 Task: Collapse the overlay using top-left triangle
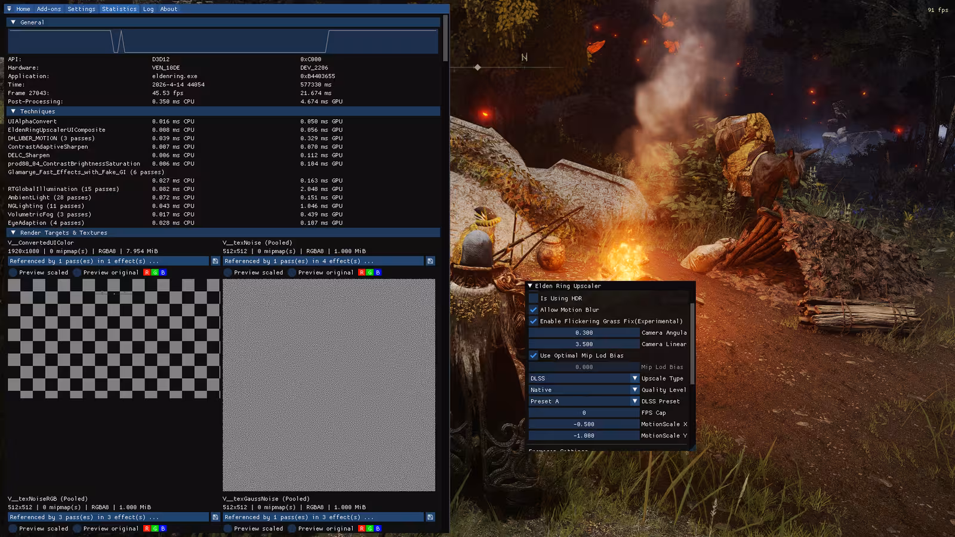point(9,9)
